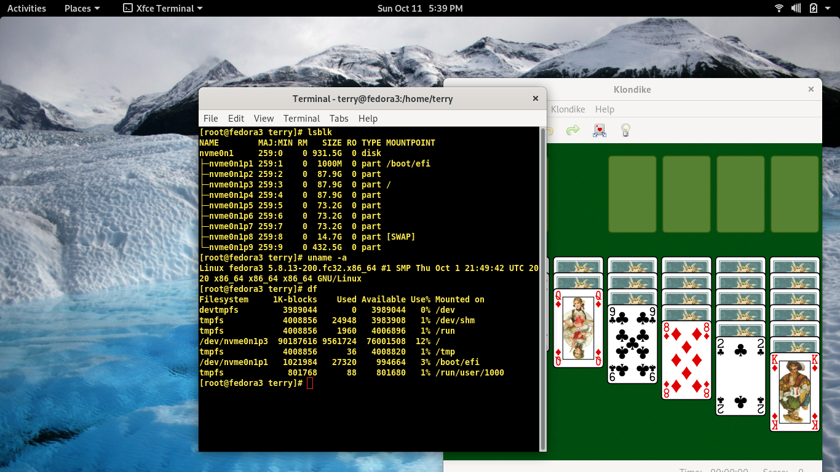840x472 pixels.
Task: Click the nvme0n1p1 row with /boot/efi in lsblk
Action: 315,163
